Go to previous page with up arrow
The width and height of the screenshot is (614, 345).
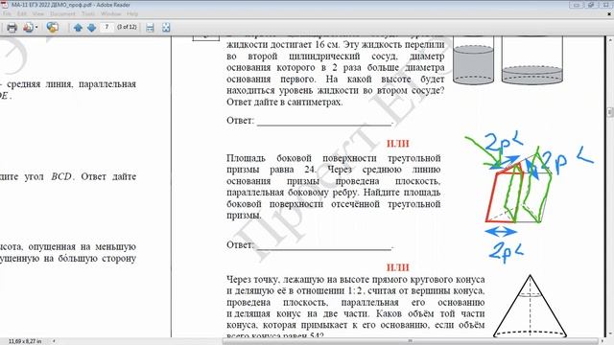click(78, 28)
